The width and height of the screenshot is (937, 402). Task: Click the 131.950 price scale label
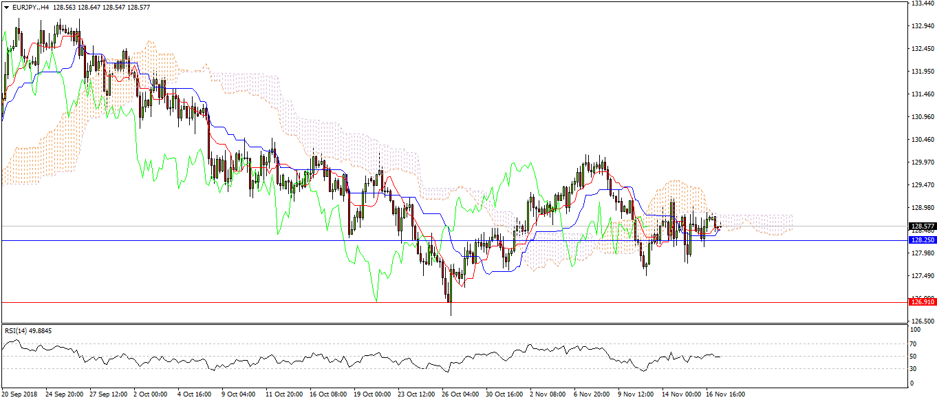pos(920,72)
